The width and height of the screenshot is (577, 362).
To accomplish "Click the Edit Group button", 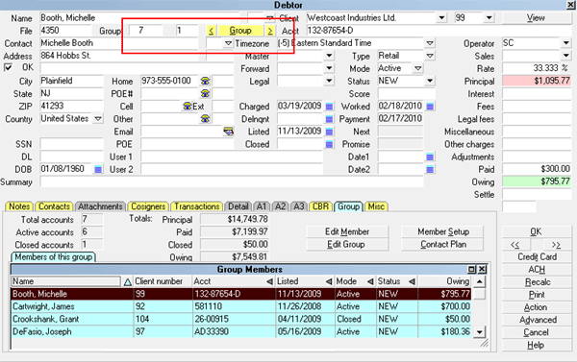I will click(347, 245).
